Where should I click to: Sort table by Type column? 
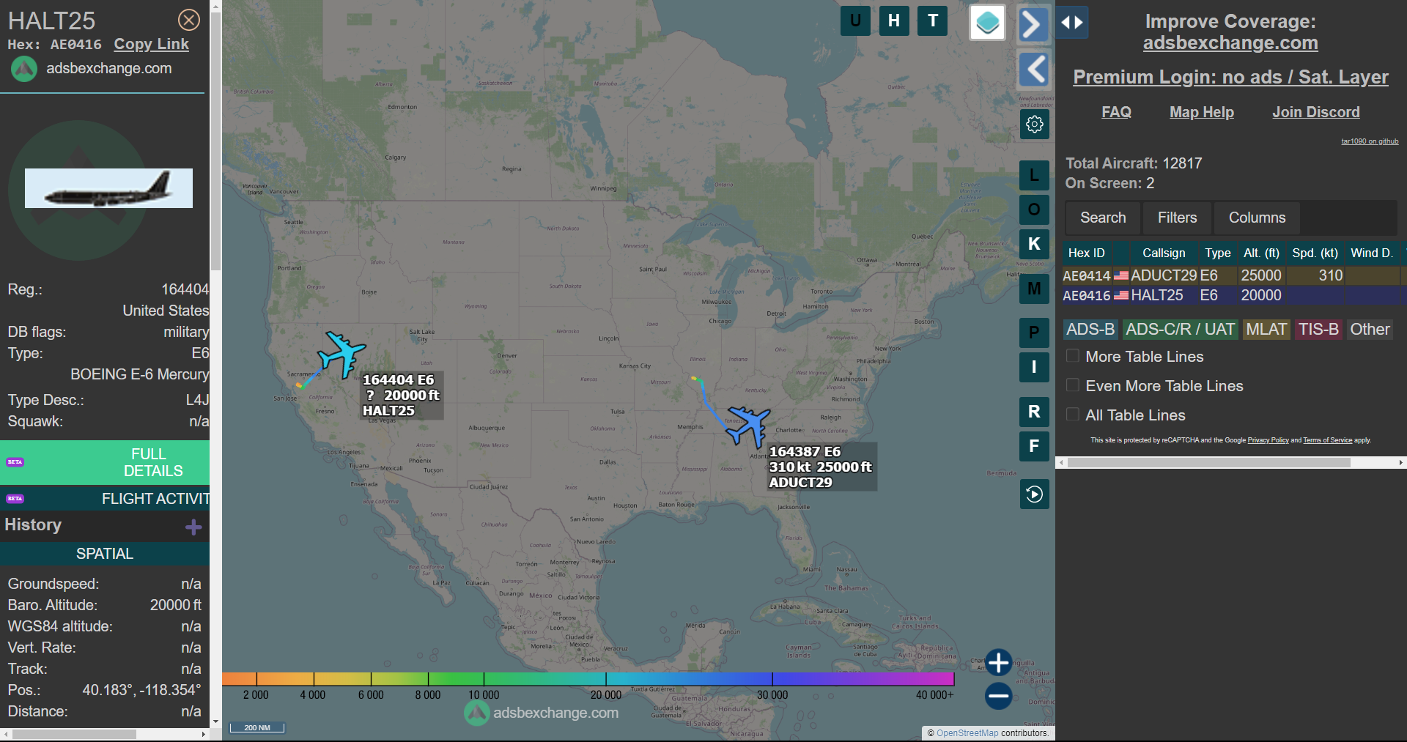1218,253
